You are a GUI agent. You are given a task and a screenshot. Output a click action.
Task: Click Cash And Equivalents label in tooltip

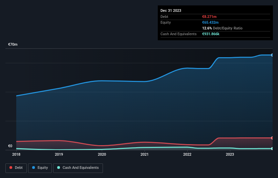click(178, 34)
